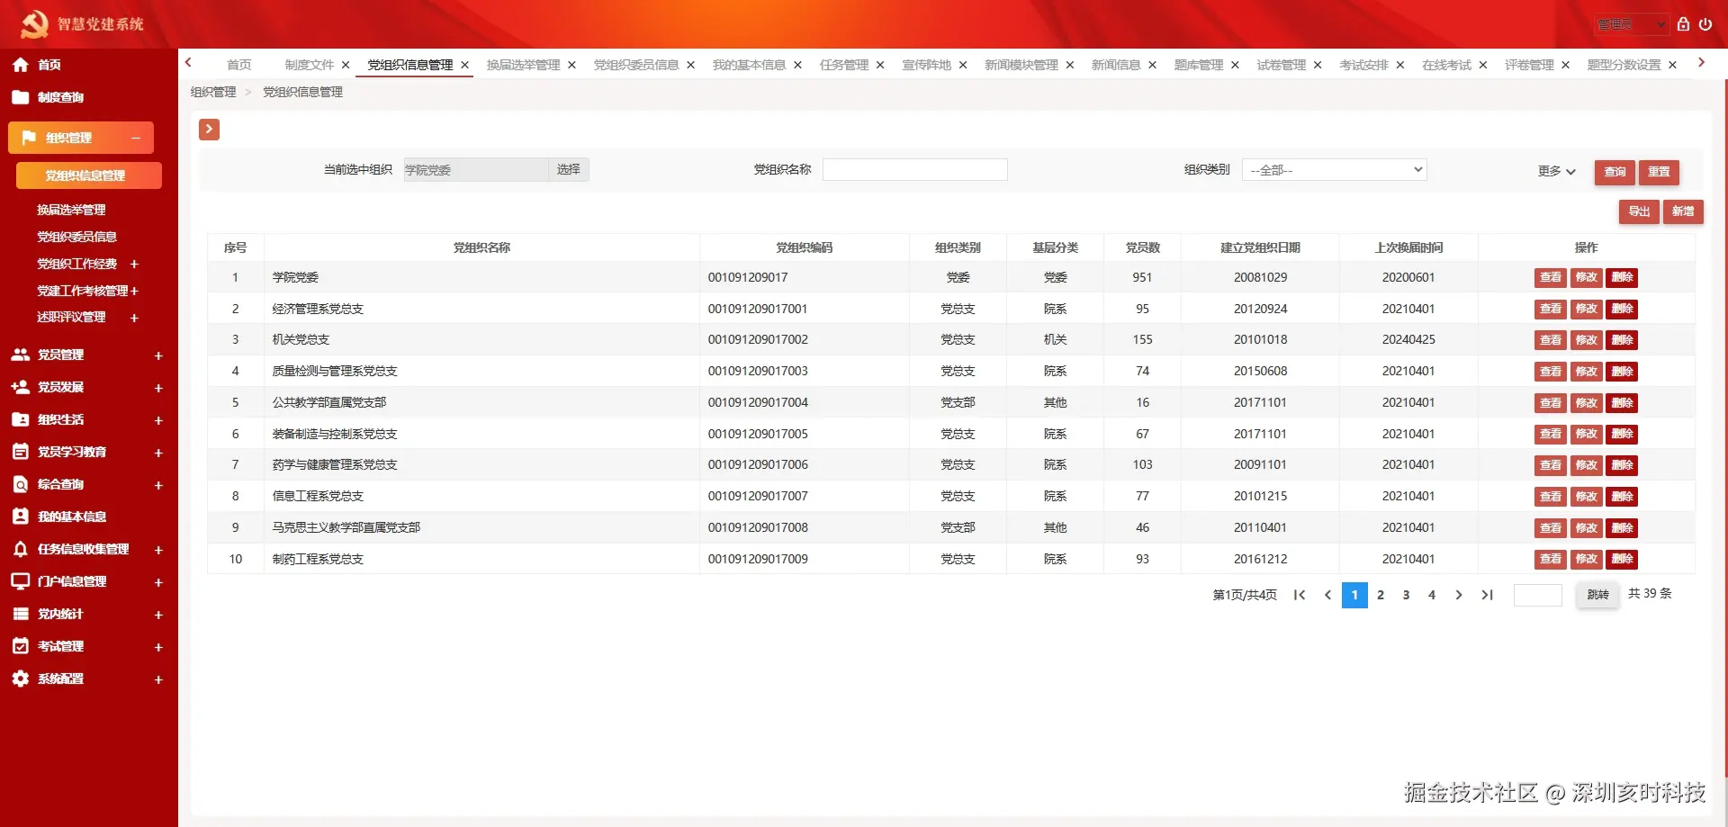Image resolution: width=1728 pixels, height=827 pixels.
Task: Click the 新增 add button
Action: tap(1683, 211)
